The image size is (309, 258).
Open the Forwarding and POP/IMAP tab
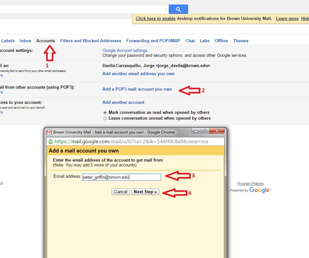(153, 41)
